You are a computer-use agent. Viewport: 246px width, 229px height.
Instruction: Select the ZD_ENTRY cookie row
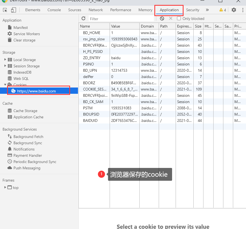162,58
